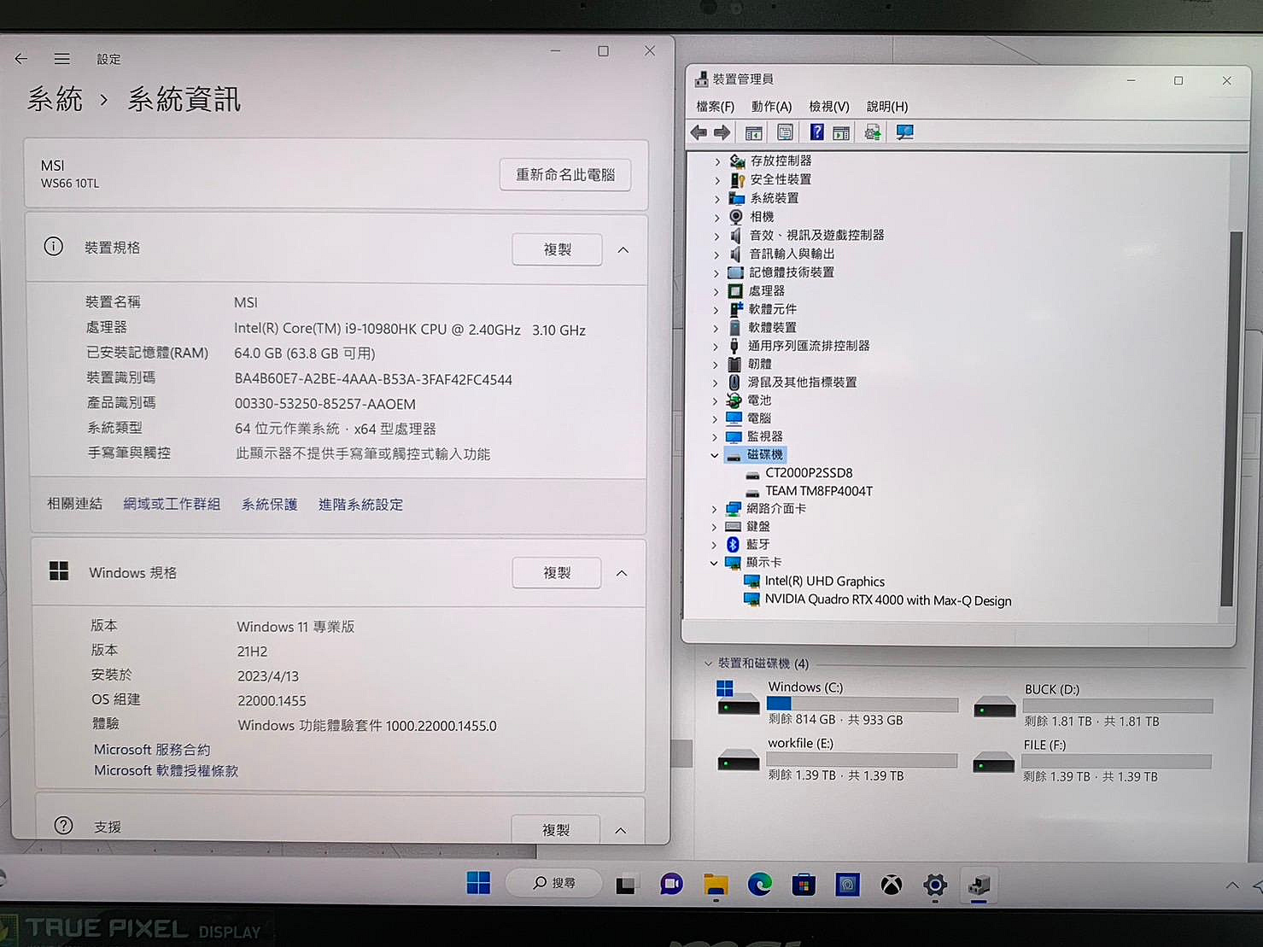
Task: Click Device Manager icon on taskbar
Action: click(979, 886)
